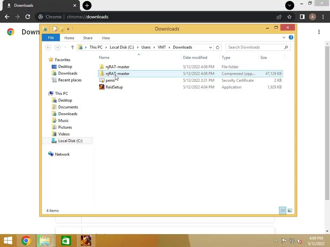Open Desktop under This PC

(x=65, y=100)
